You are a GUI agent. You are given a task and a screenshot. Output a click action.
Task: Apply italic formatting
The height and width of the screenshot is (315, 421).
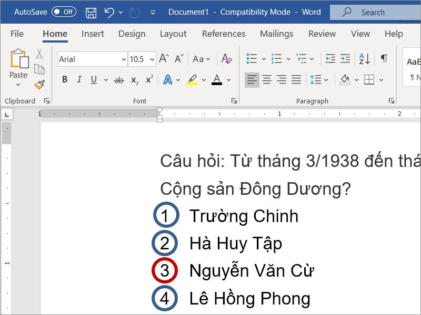(x=79, y=79)
